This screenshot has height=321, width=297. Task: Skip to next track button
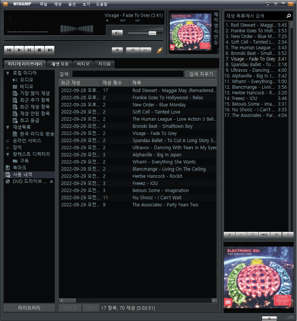[x=50, y=50]
